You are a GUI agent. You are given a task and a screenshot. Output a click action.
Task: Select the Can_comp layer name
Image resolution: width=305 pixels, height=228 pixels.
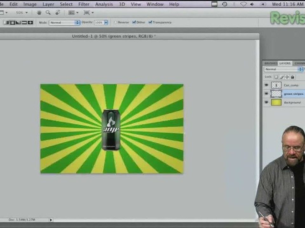pyautogui.click(x=291, y=85)
